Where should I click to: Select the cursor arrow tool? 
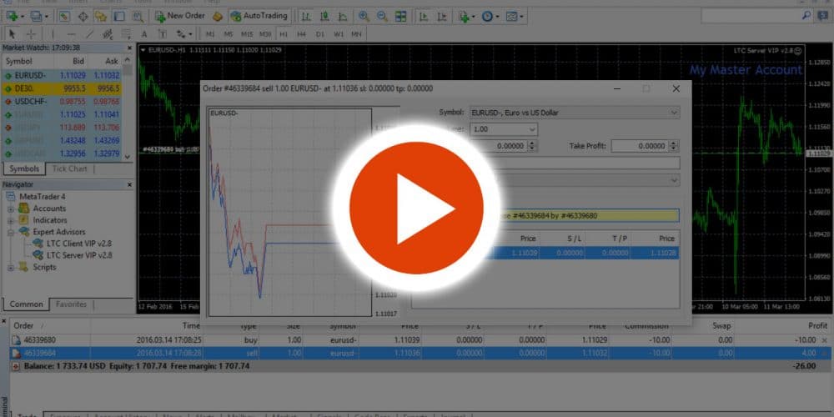point(13,34)
